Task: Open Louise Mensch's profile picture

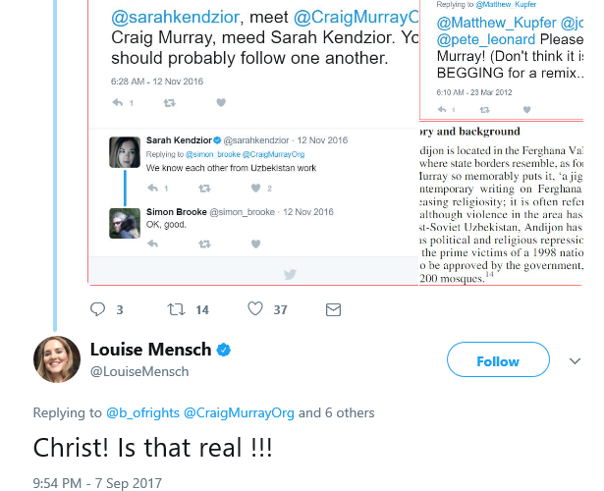Action: click(x=57, y=359)
